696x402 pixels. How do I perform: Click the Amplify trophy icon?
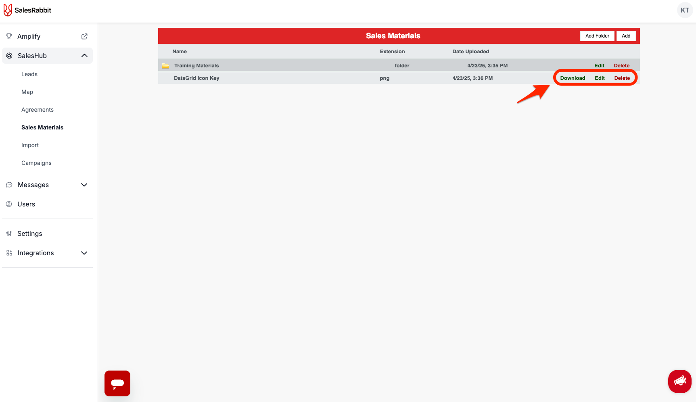click(x=9, y=36)
